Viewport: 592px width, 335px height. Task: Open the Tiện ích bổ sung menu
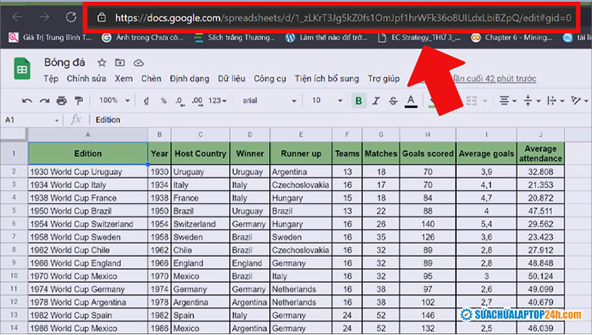pos(327,79)
